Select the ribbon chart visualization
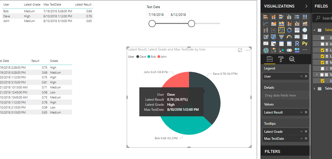 pyautogui.click(x=305, y=23)
